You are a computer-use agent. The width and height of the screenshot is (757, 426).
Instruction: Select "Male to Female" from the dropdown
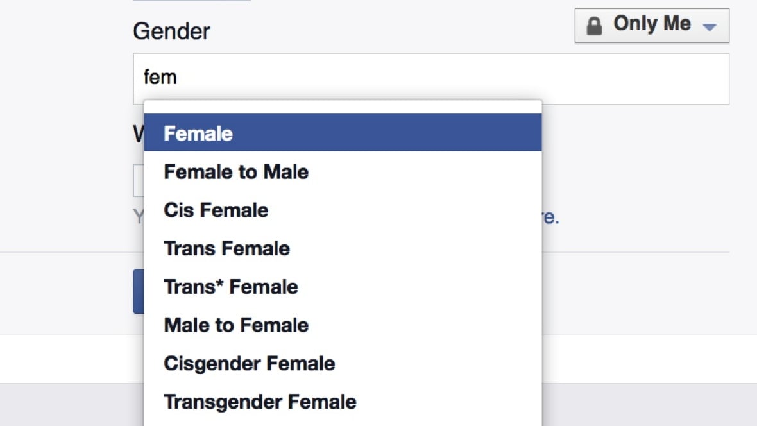tap(236, 325)
